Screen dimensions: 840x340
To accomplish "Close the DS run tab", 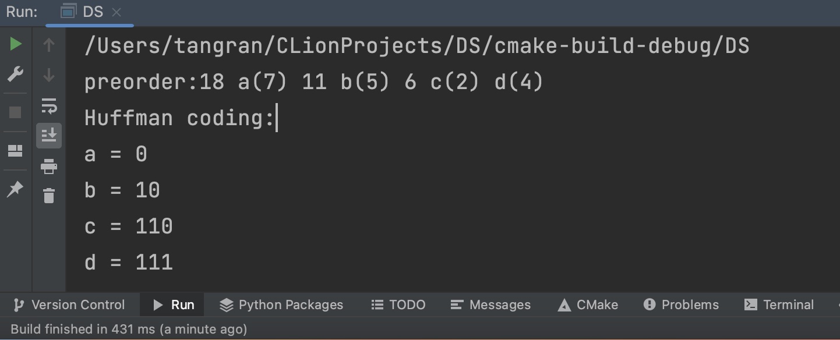I will pyautogui.click(x=117, y=12).
